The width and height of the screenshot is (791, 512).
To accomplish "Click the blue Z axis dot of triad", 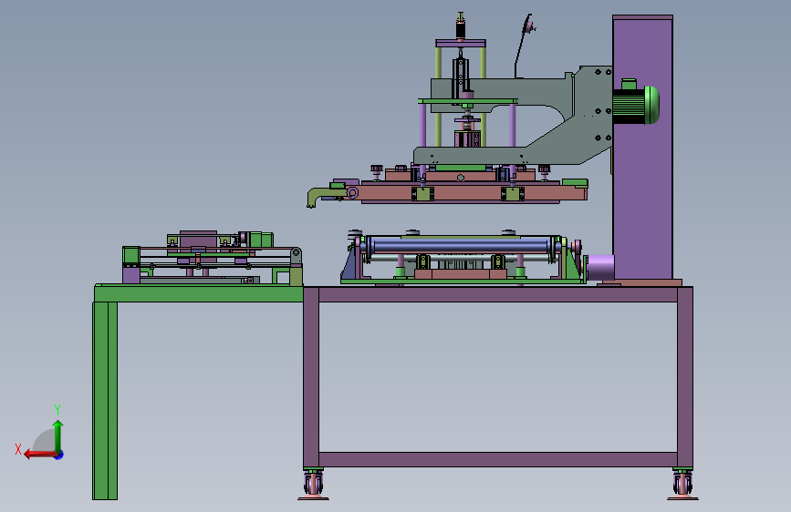I will pos(59,455).
